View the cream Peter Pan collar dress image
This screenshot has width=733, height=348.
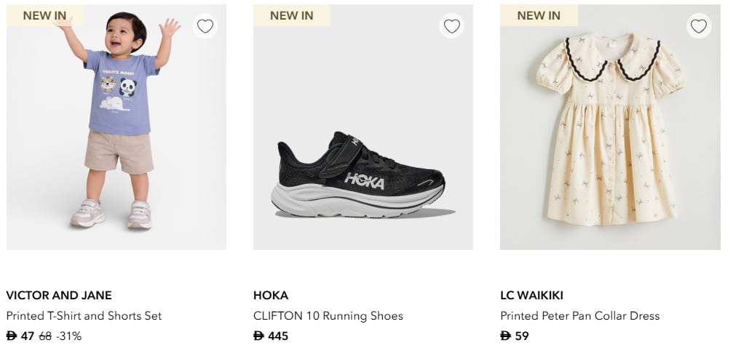pyautogui.click(x=610, y=131)
